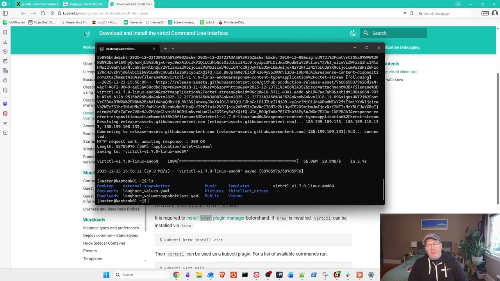Open kubevirt-mana... bookmark

click(182, 22)
